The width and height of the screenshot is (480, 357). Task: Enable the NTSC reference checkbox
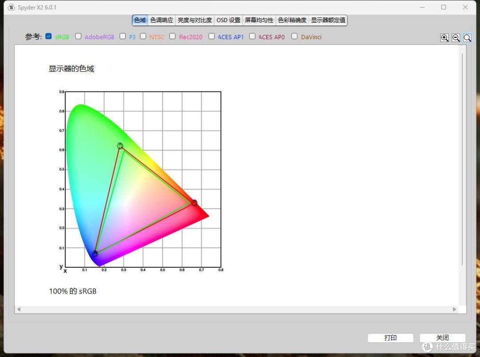coord(143,36)
